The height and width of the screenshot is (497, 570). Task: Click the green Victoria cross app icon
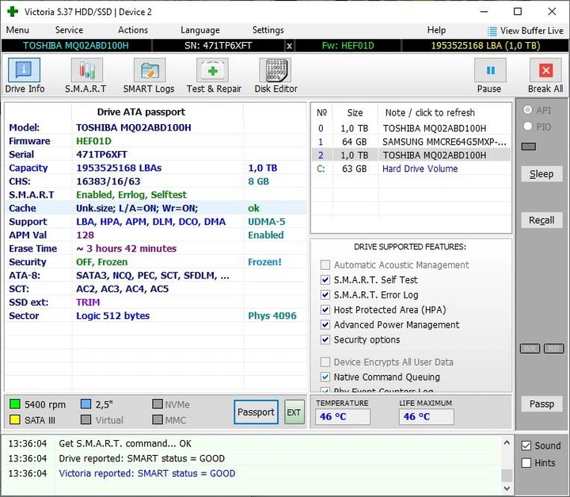point(13,11)
